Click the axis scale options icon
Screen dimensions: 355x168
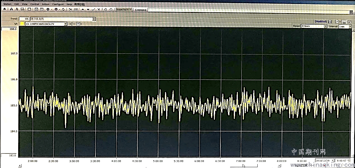tap(71, 24)
